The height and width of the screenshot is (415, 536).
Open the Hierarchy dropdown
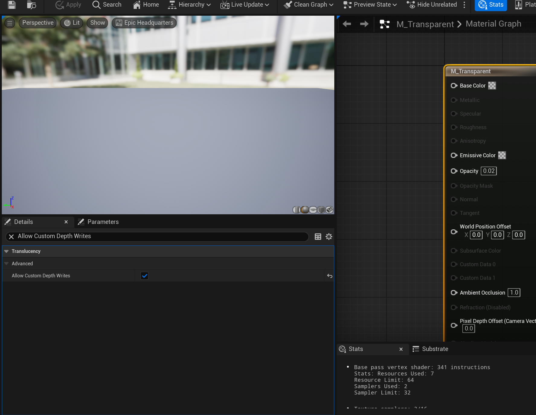[189, 5]
